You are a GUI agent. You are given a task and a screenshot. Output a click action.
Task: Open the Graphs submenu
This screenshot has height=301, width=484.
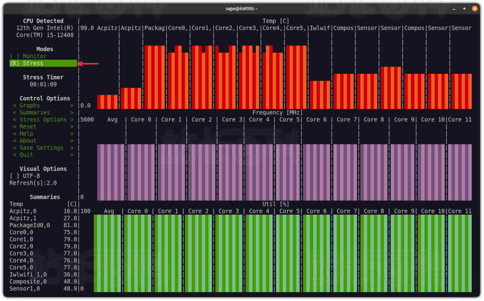pyautogui.click(x=43, y=106)
